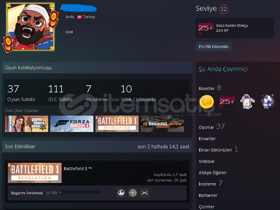Click the Arda real name text
This screenshot has width=280, height=210.
[70, 17]
